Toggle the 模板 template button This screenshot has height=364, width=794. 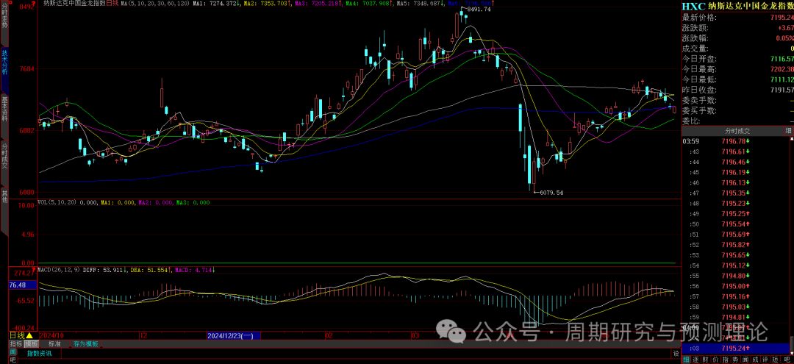[32, 343]
